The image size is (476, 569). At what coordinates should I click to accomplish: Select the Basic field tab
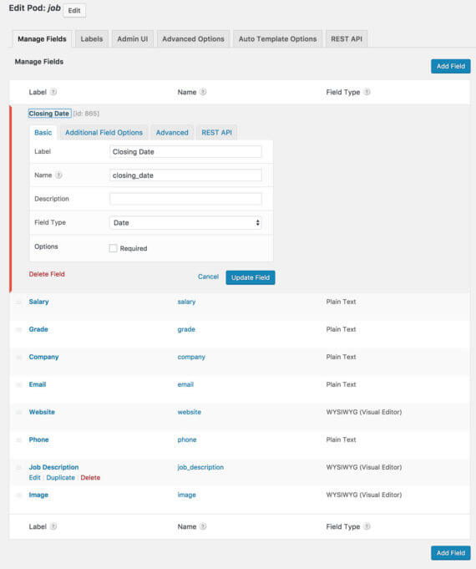point(43,133)
